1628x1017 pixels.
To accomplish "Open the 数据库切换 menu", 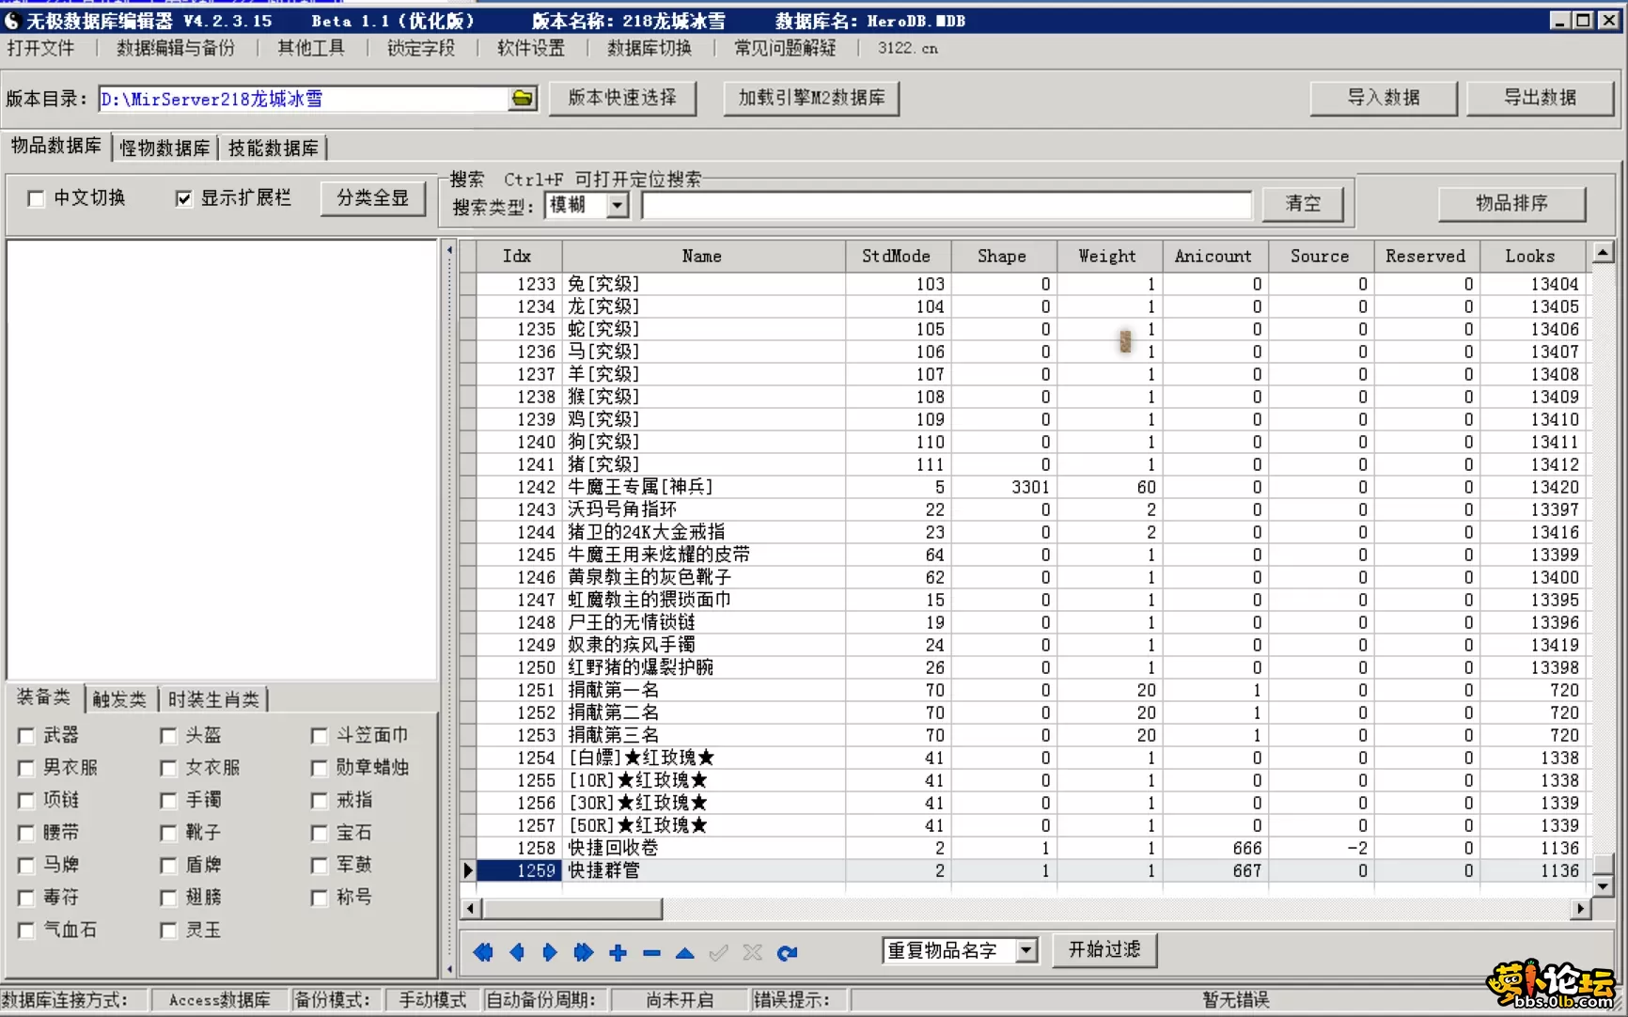I will [x=650, y=48].
